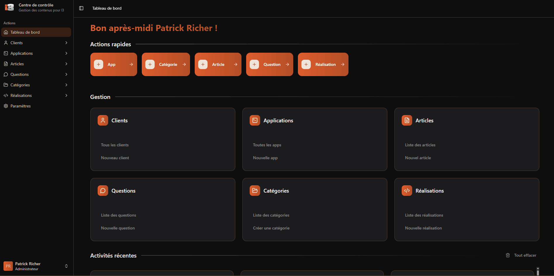Open the Liste des articles link
Viewport: 554px width, 276px height.
coord(420,145)
